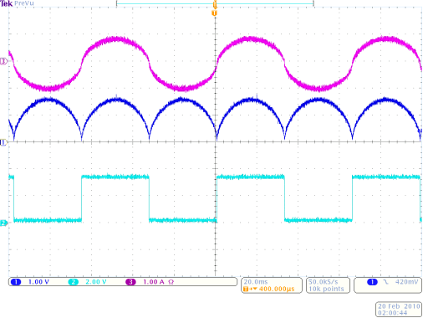Click the 10k points record length readout
This screenshot has height=318, width=423.
[x=326, y=289]
